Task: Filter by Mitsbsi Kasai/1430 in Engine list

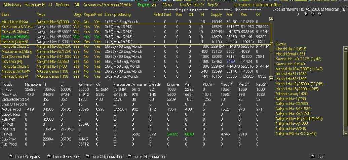Action: (x=292, y=94)
